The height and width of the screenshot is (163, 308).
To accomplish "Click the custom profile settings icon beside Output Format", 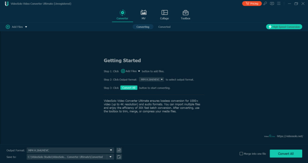I will click(119, 150).
